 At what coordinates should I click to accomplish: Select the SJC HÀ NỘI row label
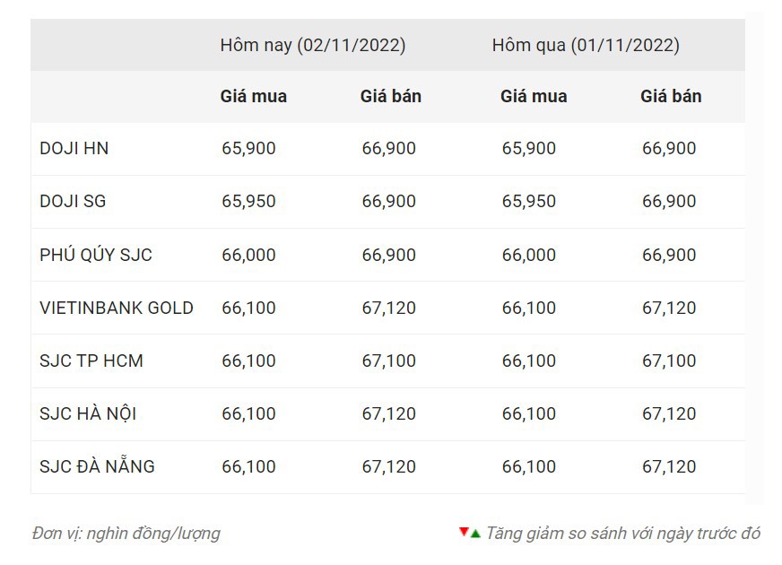[x=88, y=413]
